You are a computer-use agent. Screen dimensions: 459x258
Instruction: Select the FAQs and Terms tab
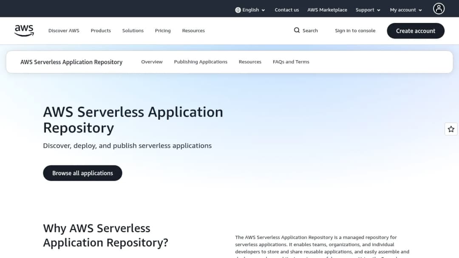click(291, 62)
